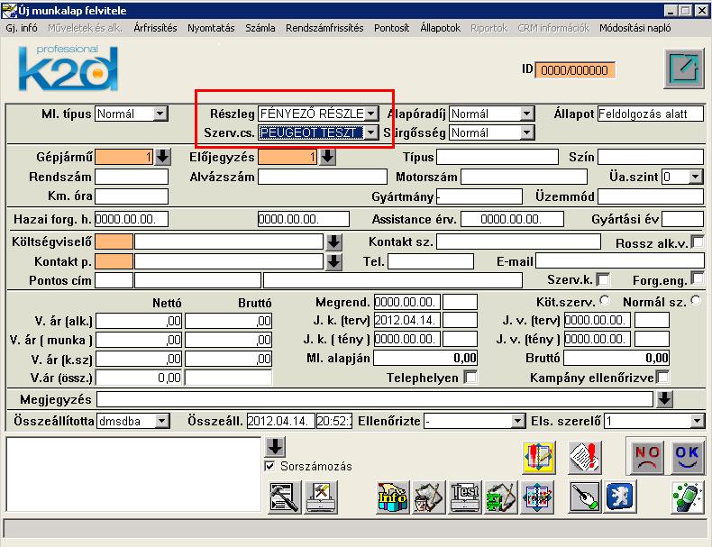
Task: Click the yellow notebook with exclamation icon
Action: click(x=539, y=458)
